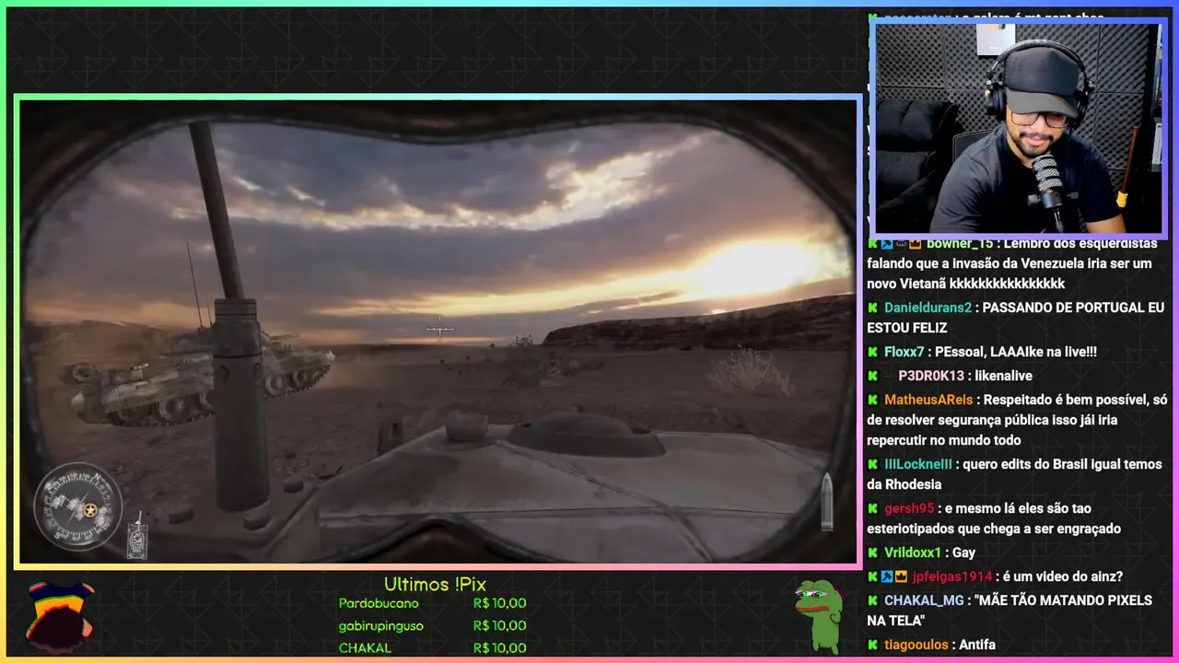Image resolution: width=1179 pixels, height=663 pixels.
Task: Select the tiagooulos username in chat
Action: pos(916,645)
